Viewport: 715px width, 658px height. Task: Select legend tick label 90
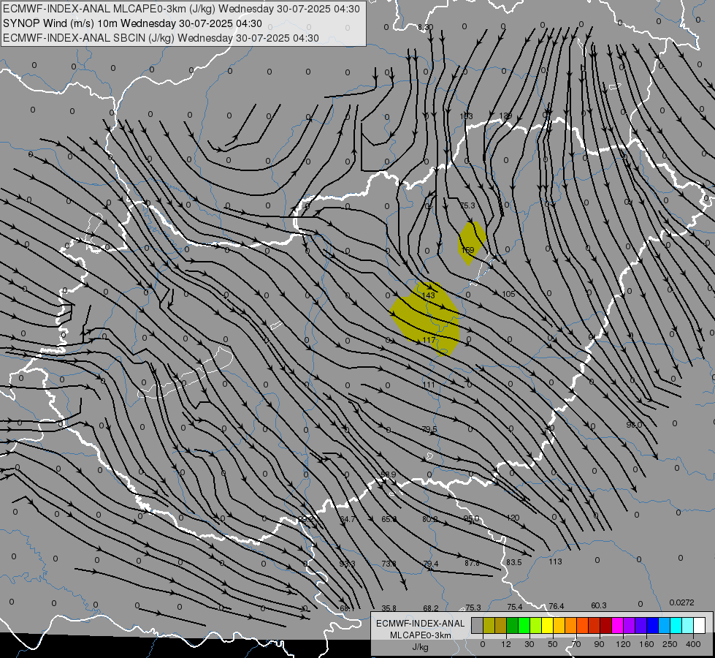[x=599, y=644]
